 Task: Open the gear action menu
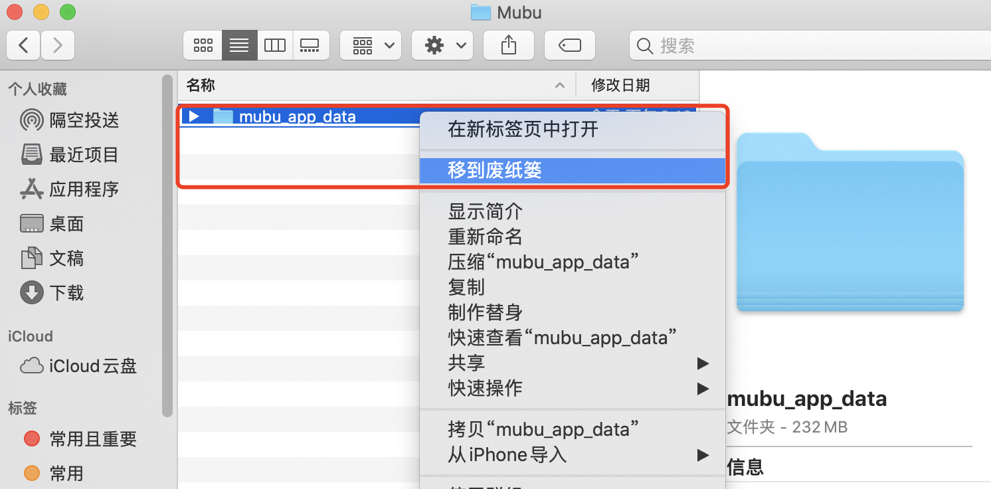click(442, 45)
